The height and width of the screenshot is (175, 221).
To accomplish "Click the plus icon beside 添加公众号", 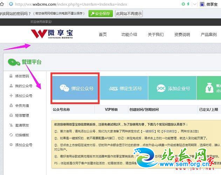I will click(11, 95).
